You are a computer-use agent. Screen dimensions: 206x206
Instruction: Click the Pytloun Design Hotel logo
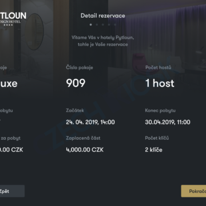tap(13, 19)
